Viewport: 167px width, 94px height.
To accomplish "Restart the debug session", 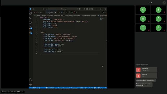I will 72,13.
